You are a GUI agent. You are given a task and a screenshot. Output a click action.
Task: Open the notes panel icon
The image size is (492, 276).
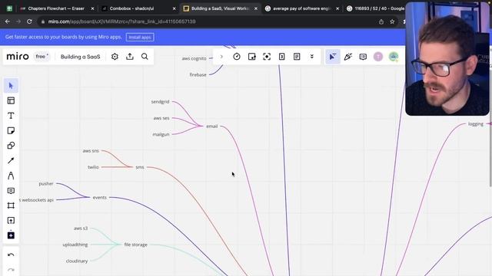point(297,57)
